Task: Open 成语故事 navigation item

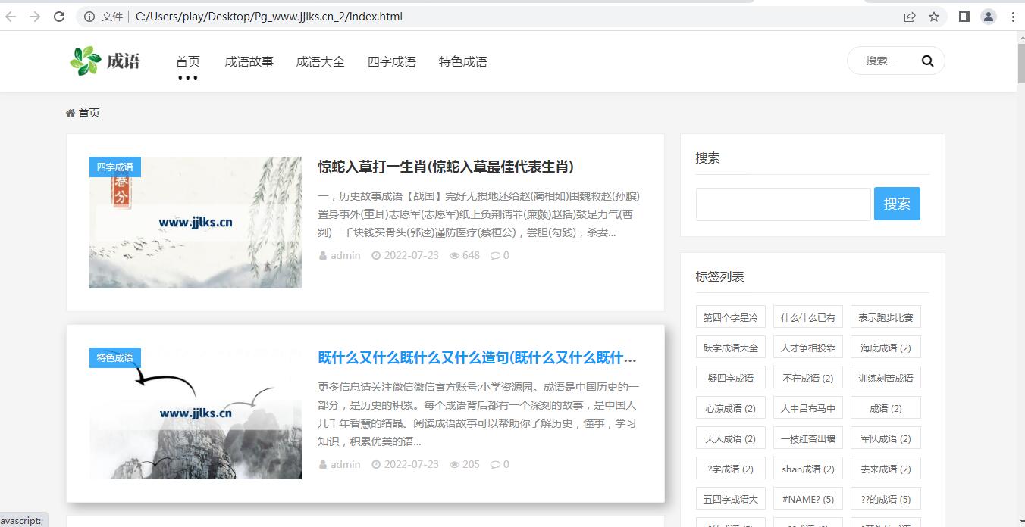Action: click(x=249, y=62)
